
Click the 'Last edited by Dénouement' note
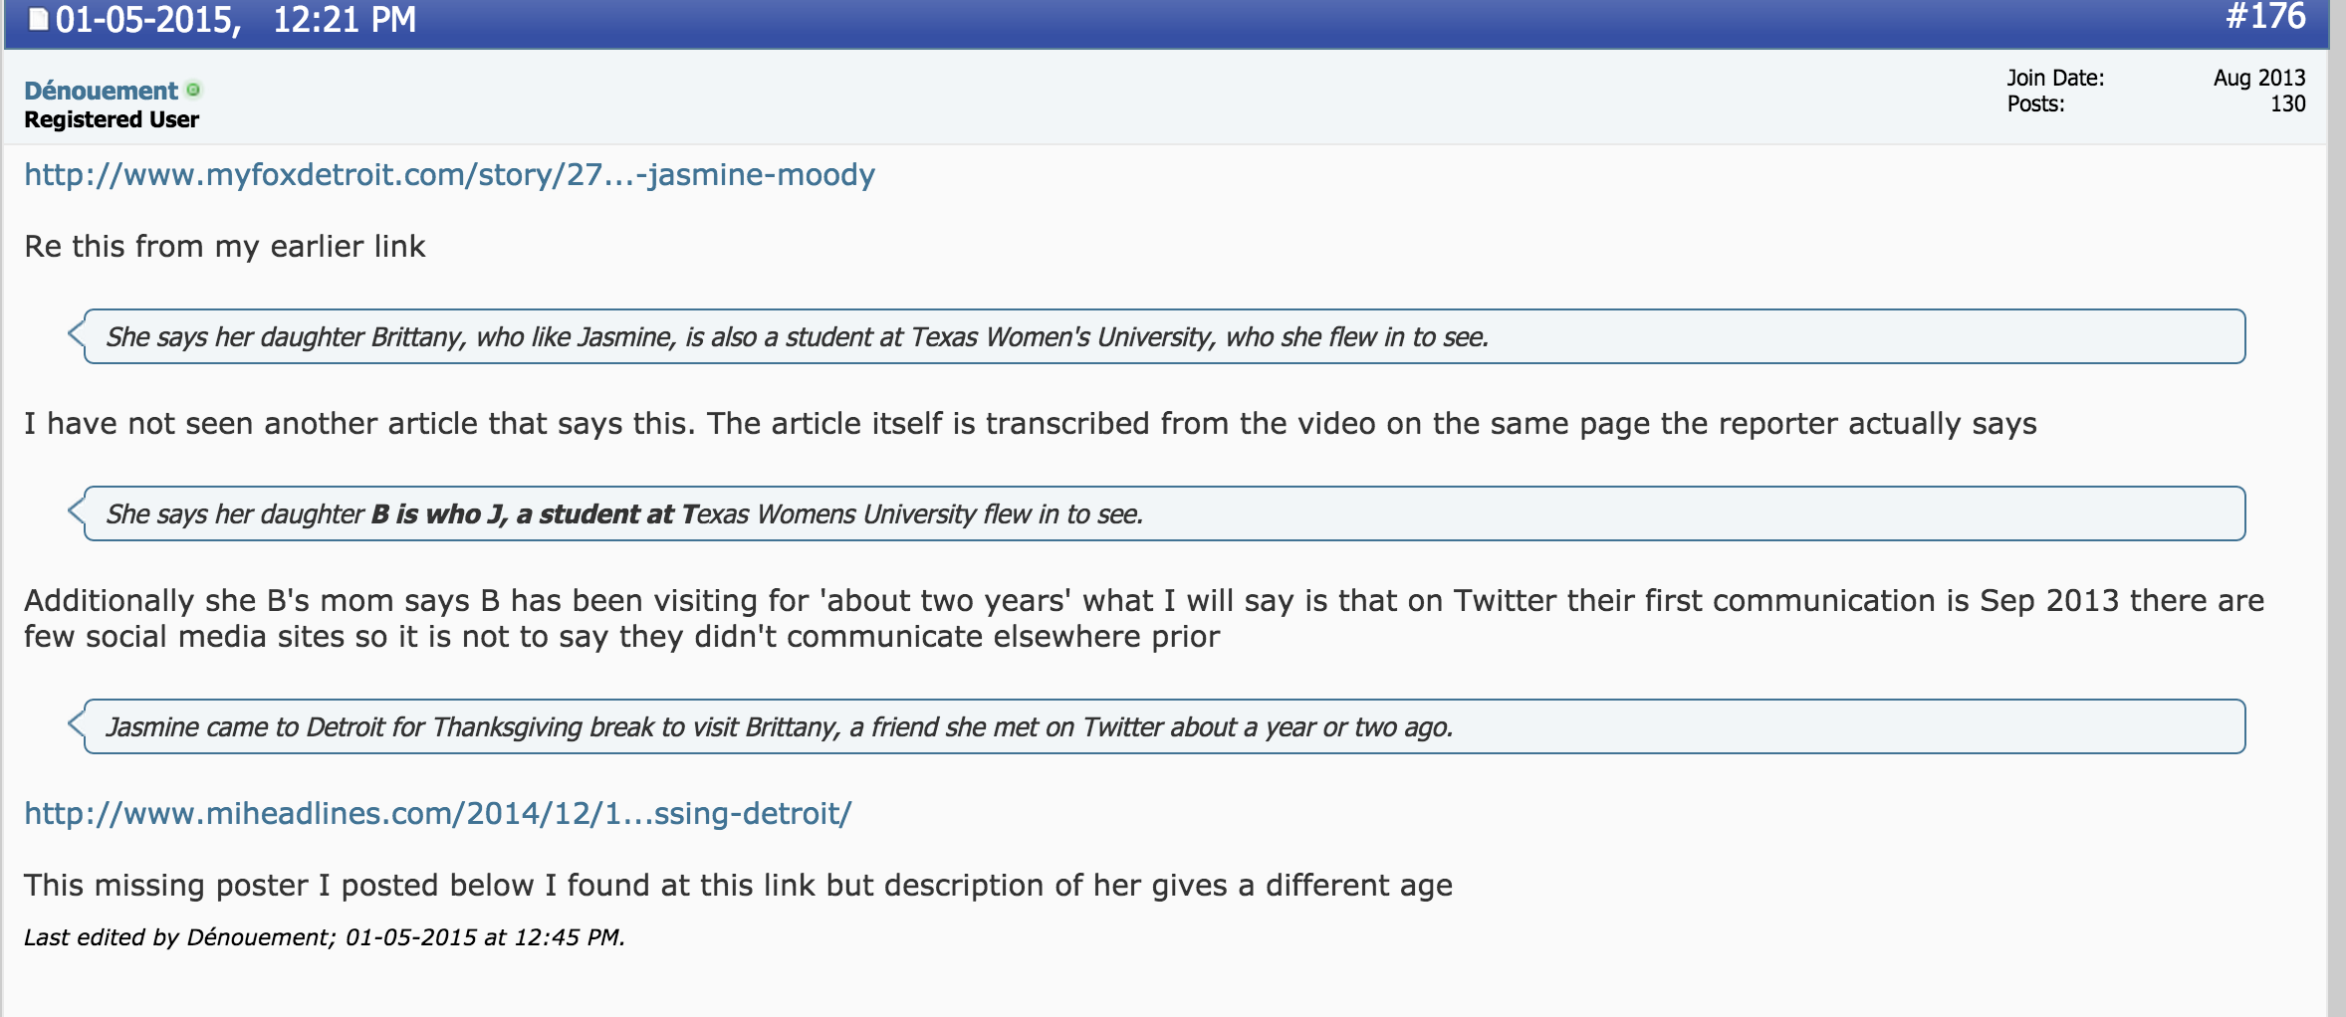coord(324,937)
